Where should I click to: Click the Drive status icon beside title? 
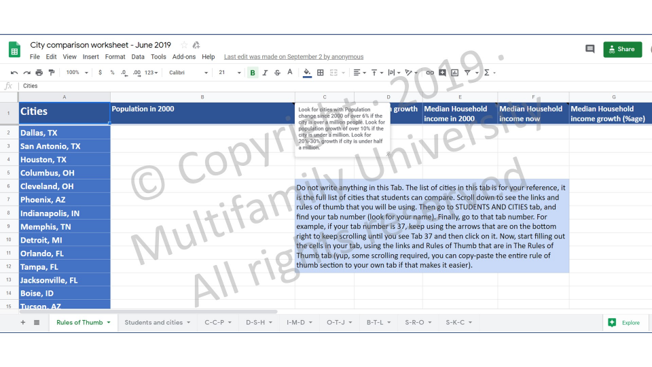[x=196, y=45]
